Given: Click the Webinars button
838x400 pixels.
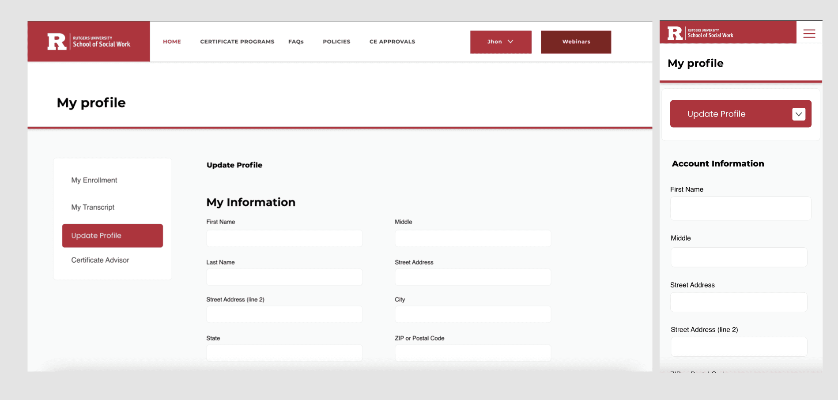Looking at the screenshot, I should coord(576,42).
